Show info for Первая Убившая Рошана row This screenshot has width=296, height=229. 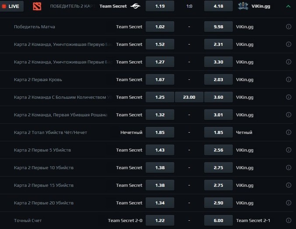(x=289, y=115)
